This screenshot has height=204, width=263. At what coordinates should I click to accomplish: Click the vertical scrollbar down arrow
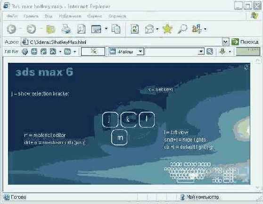point(257,187)
